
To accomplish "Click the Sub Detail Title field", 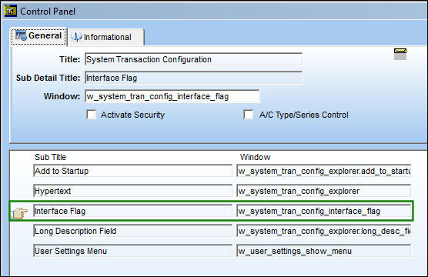I will (x=193, y=78).
